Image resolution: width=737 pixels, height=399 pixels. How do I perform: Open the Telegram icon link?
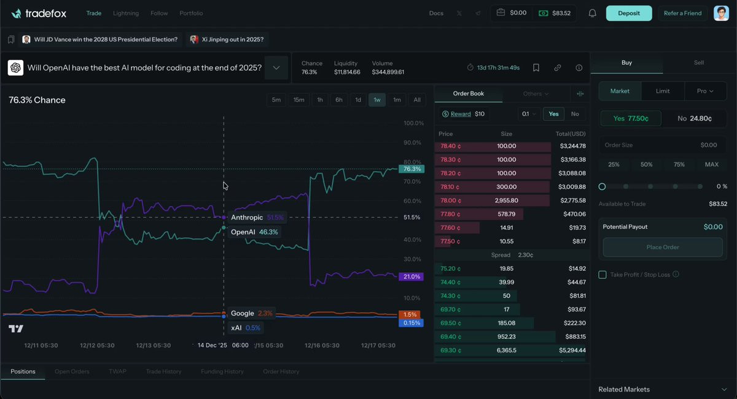(x=478, y=13)
